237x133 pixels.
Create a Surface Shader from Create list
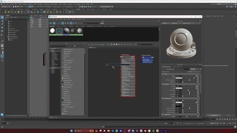pyautogui.click(x=67, y=82)
